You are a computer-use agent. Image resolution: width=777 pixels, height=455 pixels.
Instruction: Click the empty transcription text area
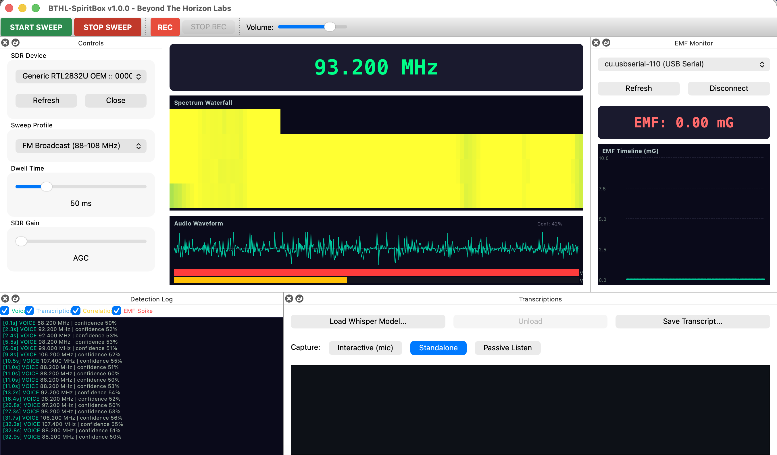(530, 410)
